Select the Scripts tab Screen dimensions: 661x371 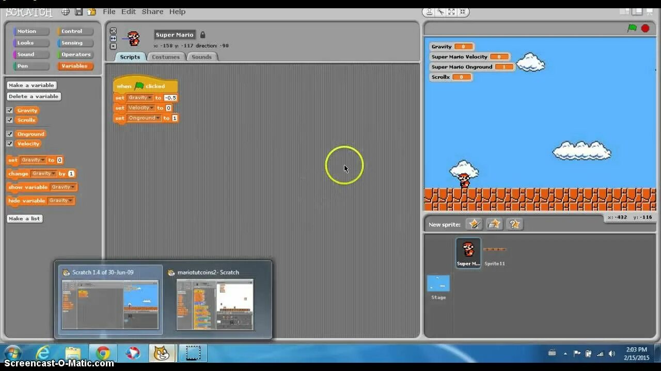(x=130, y=57)
